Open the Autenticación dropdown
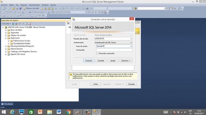 coord(131,42)
